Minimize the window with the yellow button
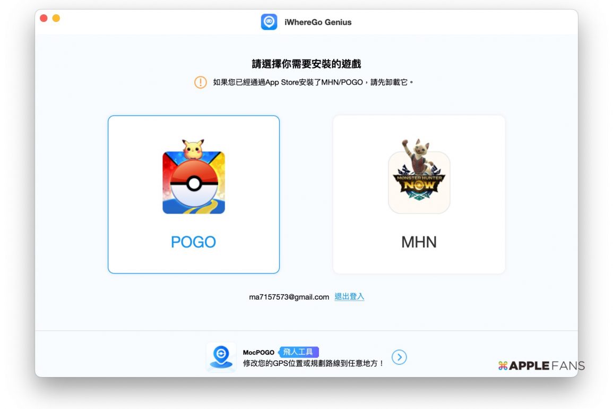This screenshot has height=409, width=613. tap(56, 19)
